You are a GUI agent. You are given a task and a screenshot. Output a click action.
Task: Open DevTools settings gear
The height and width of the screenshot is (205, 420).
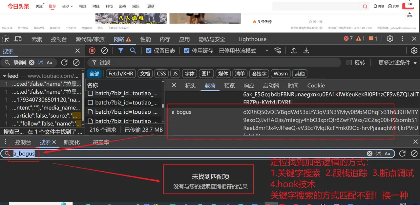point(390,39)
